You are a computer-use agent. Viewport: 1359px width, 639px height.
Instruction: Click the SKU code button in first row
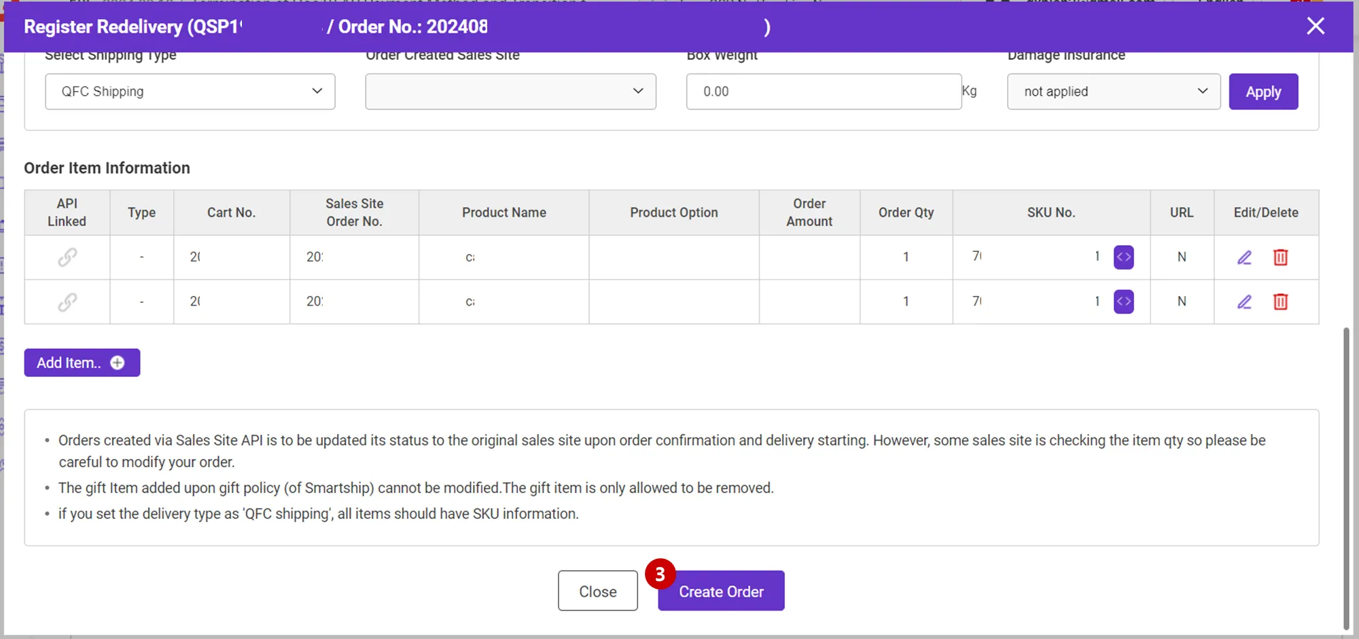coord(1123,257)
